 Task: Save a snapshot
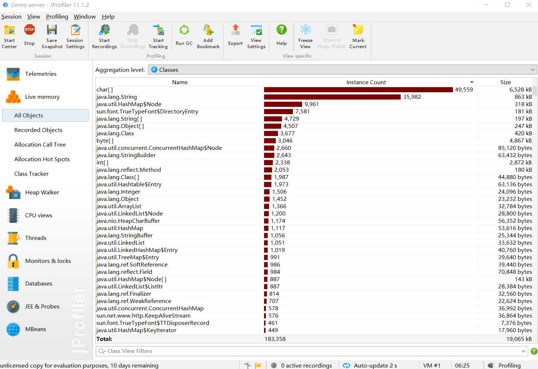(52, 36)
